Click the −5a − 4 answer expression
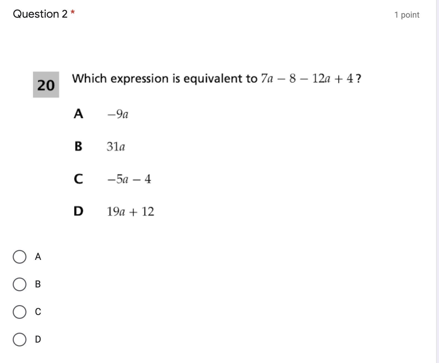This screenshot has height=363, width=439. [x=129, y=179]
